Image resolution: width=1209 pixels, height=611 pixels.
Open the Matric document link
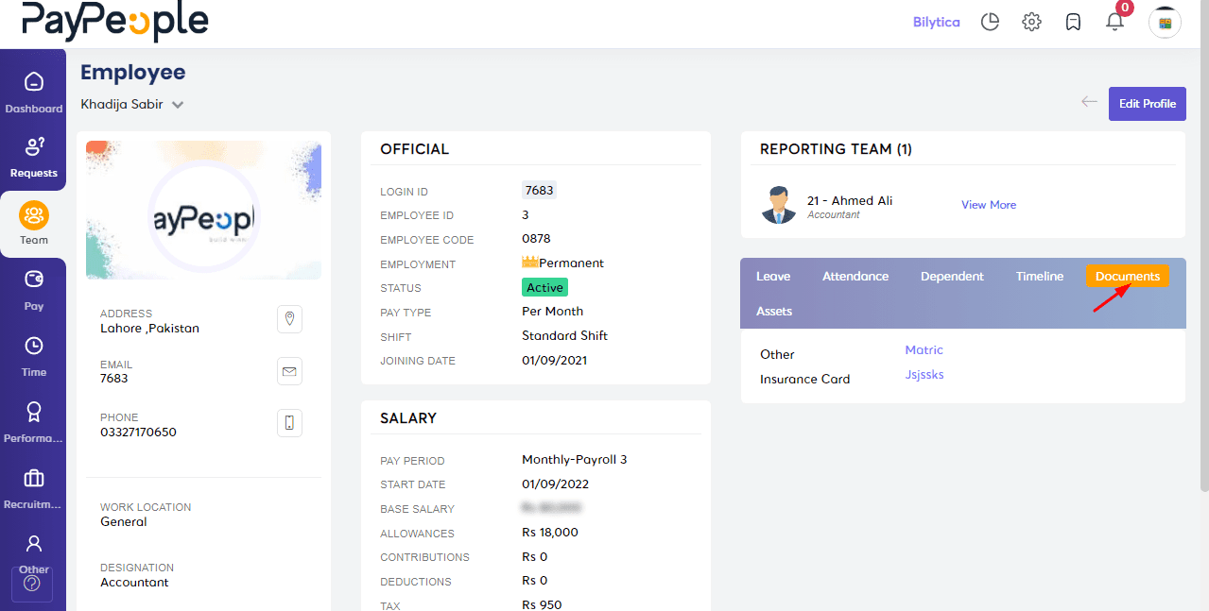[924, 349]
